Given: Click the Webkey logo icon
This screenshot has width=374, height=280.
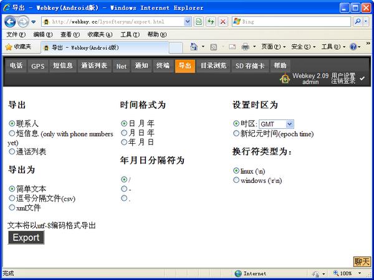Looking at the screenshot, I should (284, 78).
